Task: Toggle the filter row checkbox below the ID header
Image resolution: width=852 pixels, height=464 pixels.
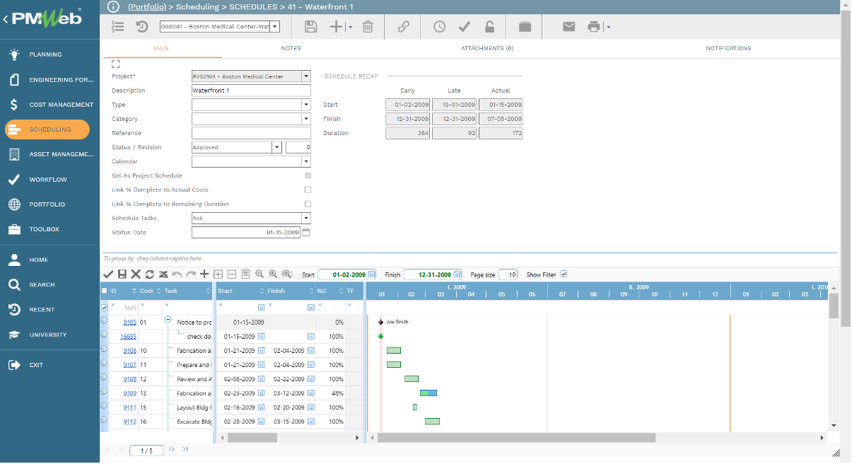Action: 105,308
